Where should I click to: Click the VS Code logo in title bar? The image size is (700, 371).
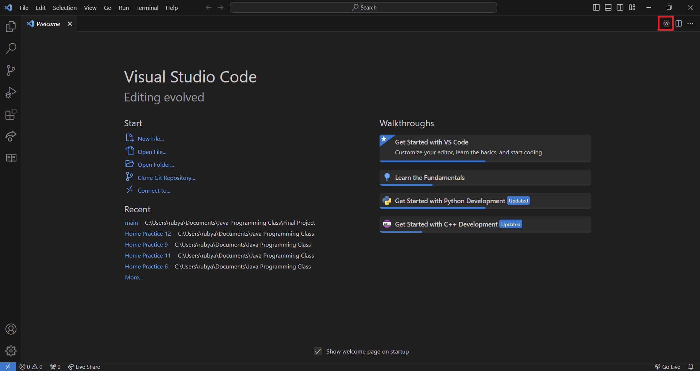coord(8,7)
